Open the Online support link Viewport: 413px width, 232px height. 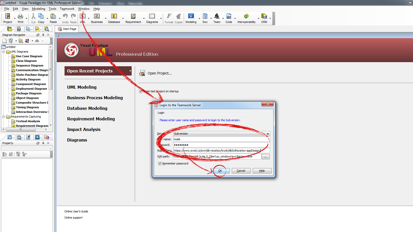(73, 218)
